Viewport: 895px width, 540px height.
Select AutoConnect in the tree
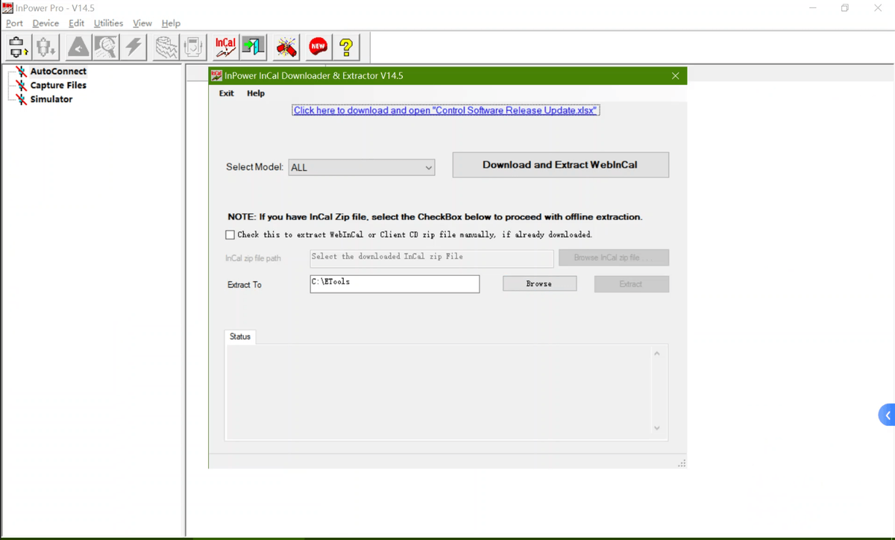click(58, 72)
